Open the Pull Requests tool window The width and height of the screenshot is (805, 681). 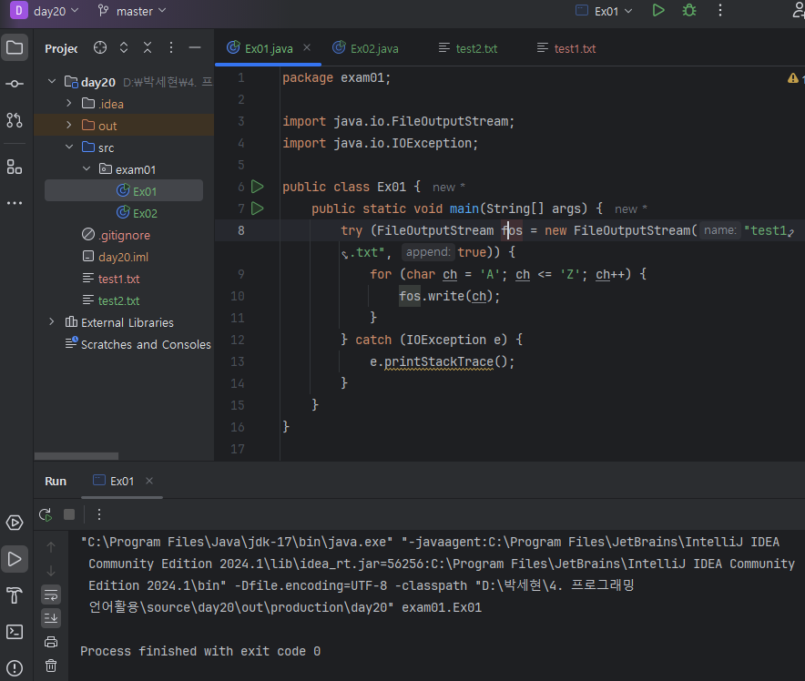click(15, 120)
